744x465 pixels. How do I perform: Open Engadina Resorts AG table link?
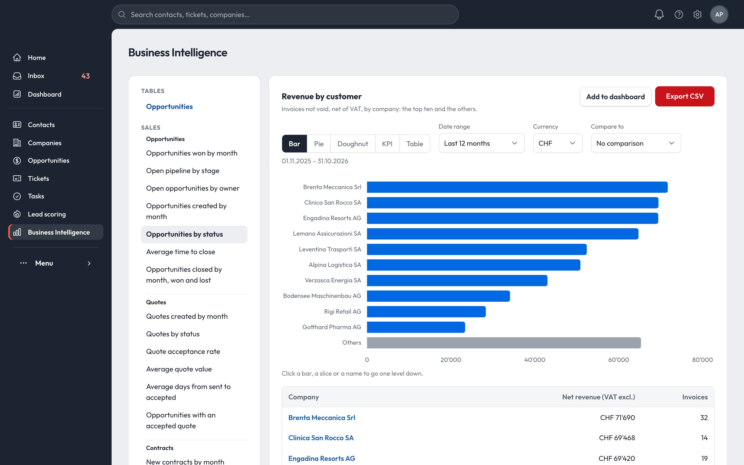322,458
